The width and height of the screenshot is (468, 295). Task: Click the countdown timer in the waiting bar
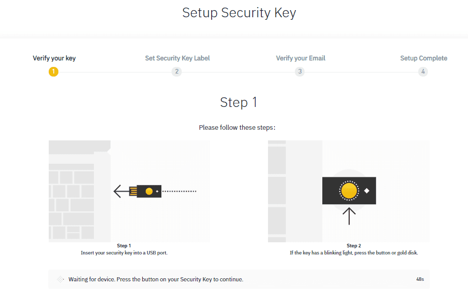[420, 279]
